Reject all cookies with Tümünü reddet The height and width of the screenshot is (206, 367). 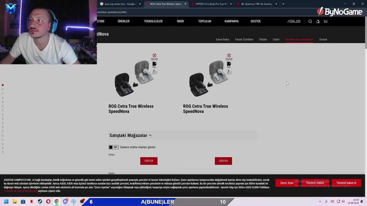coord(315,183)
